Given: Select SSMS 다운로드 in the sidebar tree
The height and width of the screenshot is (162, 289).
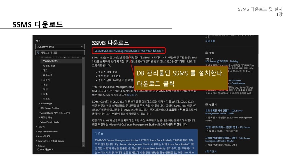Looking at the screenshot, I should pyautogui.click(x=51, y=61).
